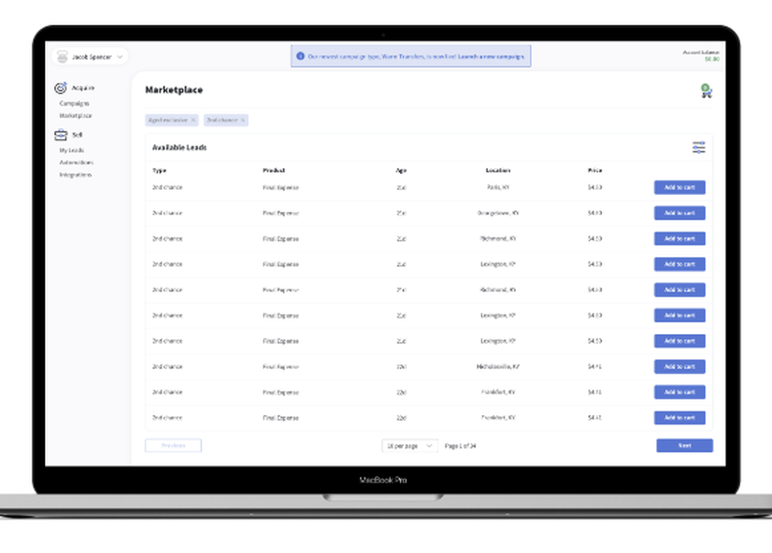The image size is (772, 553).
Task: Click Next to go to page 2
Action: coord(684,445)
